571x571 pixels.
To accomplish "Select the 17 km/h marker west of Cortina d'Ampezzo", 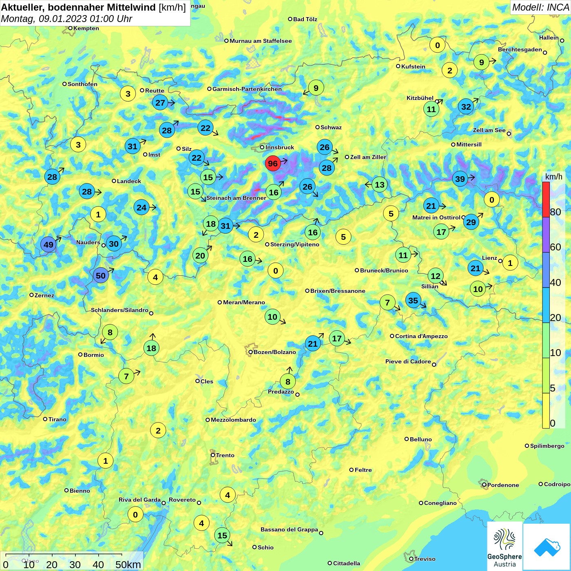I will tap(337, 339).
